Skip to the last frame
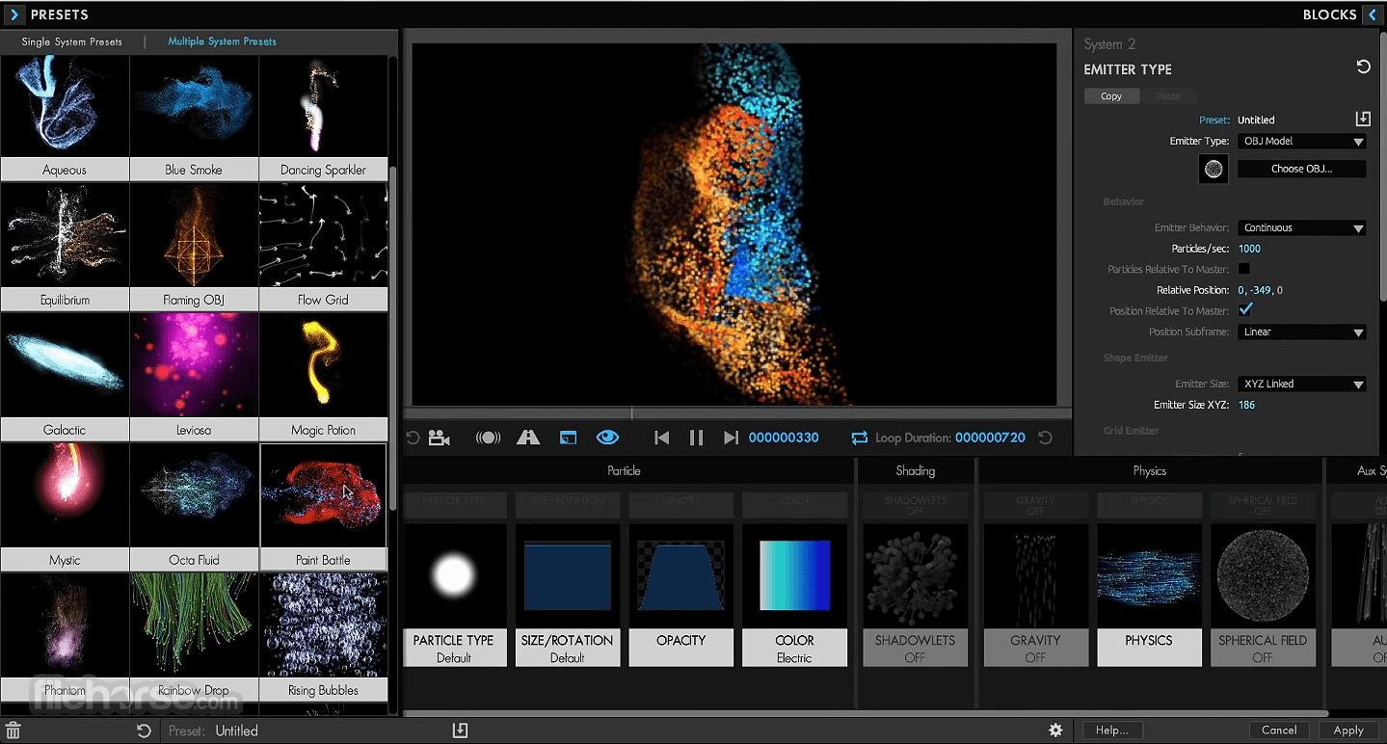Viewport: 1387px width, 744px height. [x=731, y=438]
